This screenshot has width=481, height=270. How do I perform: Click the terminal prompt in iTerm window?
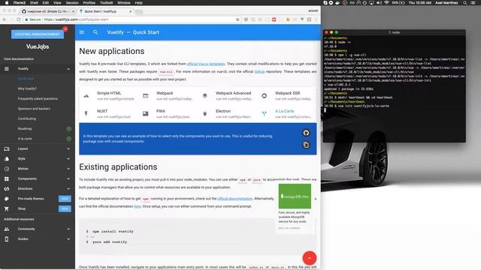click(325, 110)
